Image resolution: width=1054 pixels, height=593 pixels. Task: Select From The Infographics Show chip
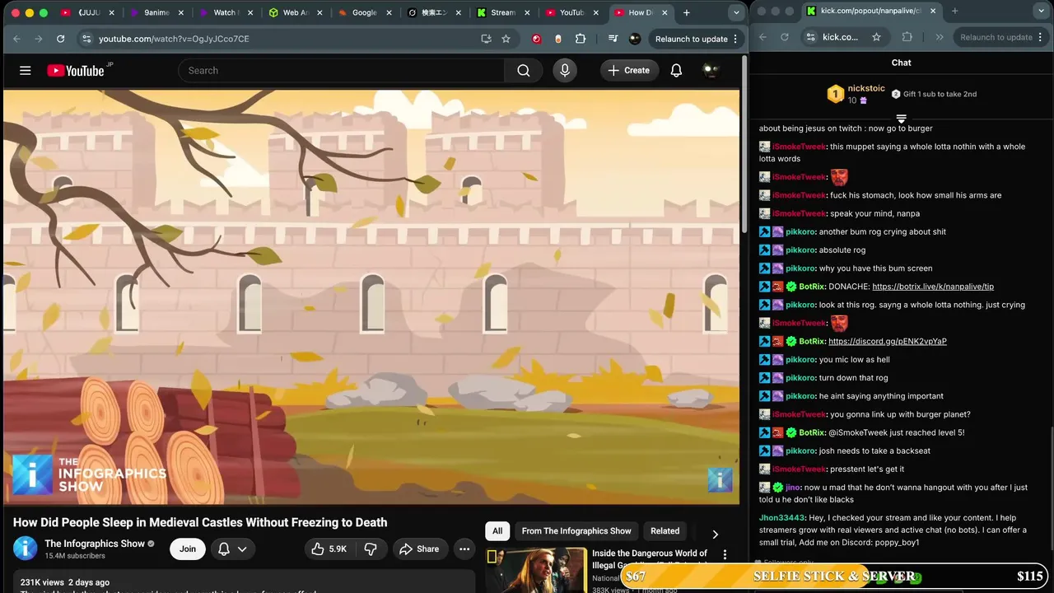pos(576,531)
